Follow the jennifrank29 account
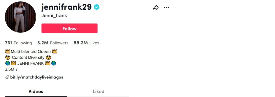Viewport: 275px width, 97px height. pos(70,28)
